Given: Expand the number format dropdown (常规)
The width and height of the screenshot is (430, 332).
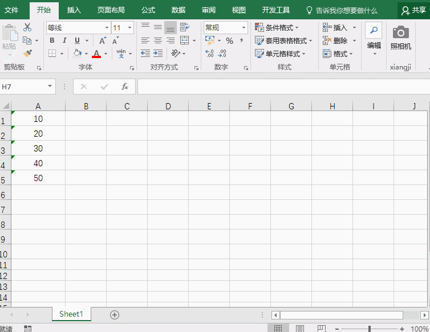Looking at the screenshot, I should click(x=244, y=27).
